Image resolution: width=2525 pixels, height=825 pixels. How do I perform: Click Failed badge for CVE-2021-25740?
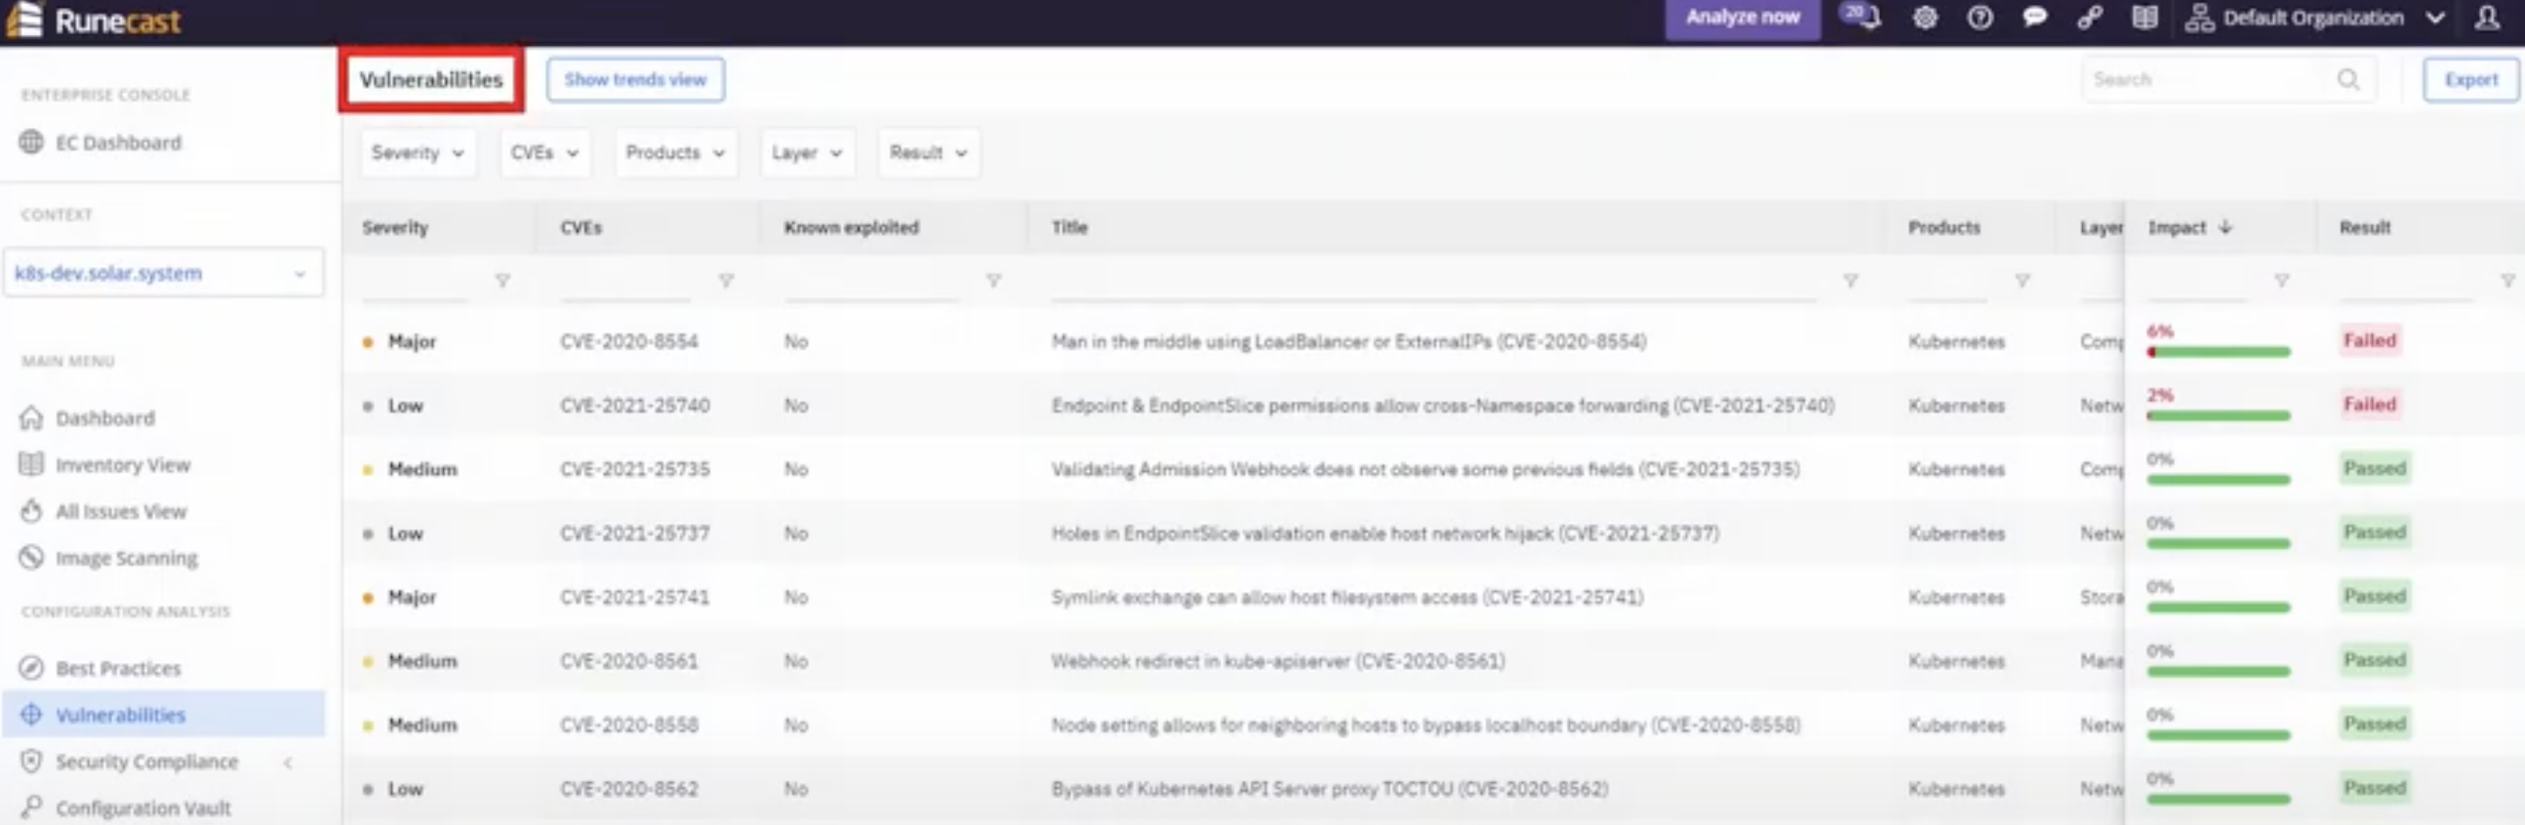[x=2370, y=405]
